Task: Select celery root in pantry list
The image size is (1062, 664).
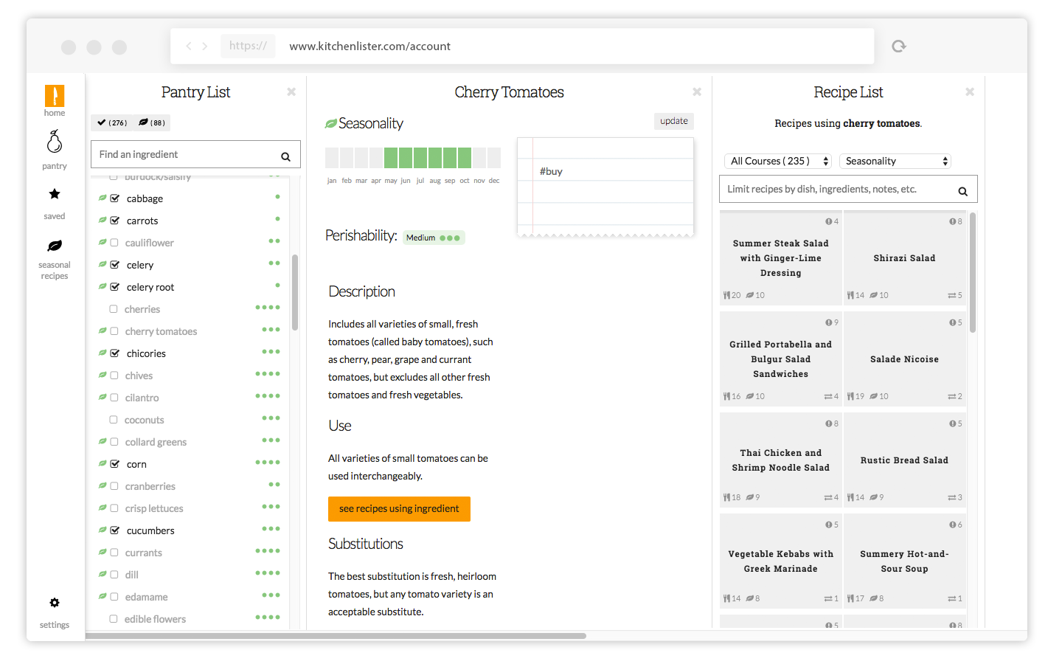Action: pos(150,287)
